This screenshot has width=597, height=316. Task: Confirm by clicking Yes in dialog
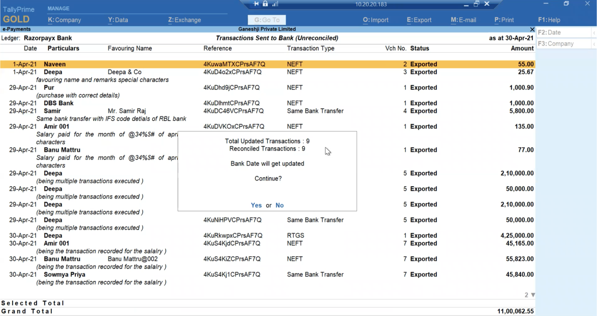point(256,205)
